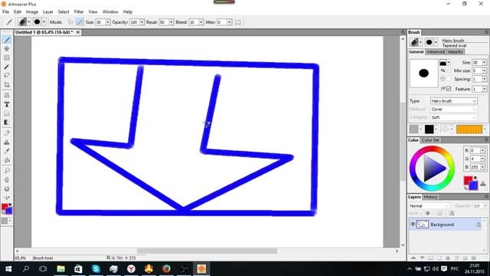Switch to the Color Set tab
The image size is (490, 276).
click(x=430, y=140)
